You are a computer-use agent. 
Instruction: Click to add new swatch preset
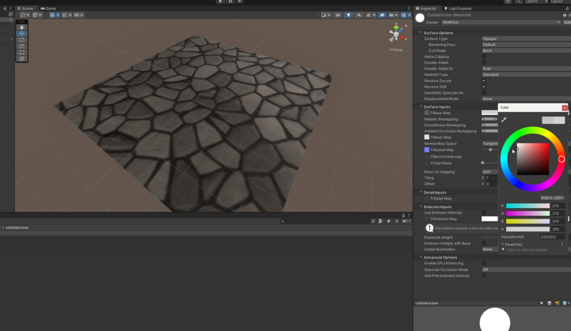pyautogui.click(x=503, y=250)
